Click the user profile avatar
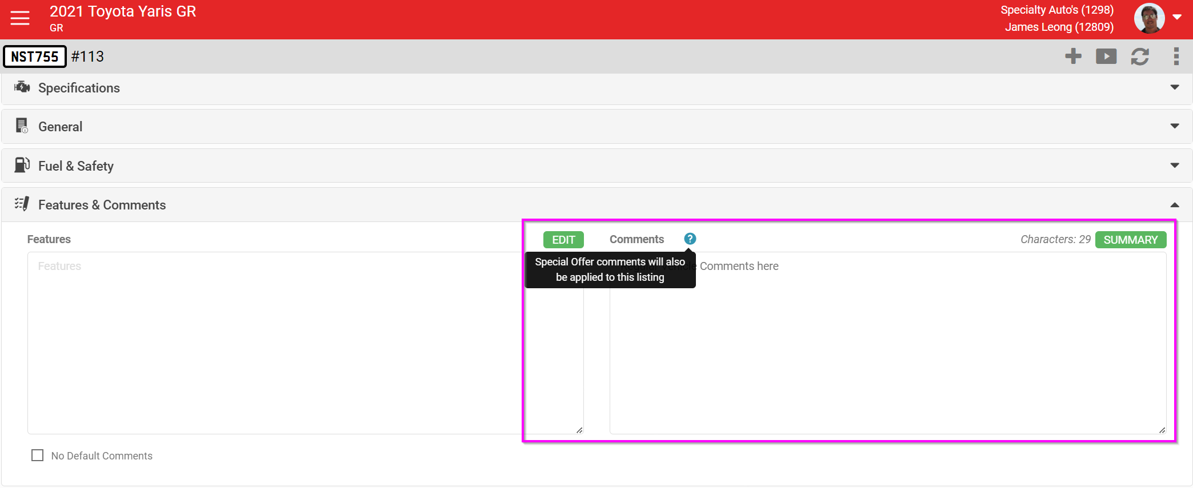The width and height of the screenshot is (1193, 488). pyautogui.click(x=1149, y=18)
